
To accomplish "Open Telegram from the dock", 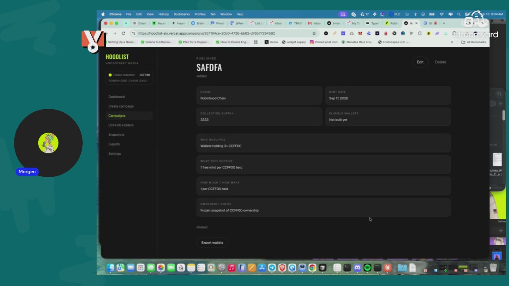I will pyautogui.click(x=272, y=268).
